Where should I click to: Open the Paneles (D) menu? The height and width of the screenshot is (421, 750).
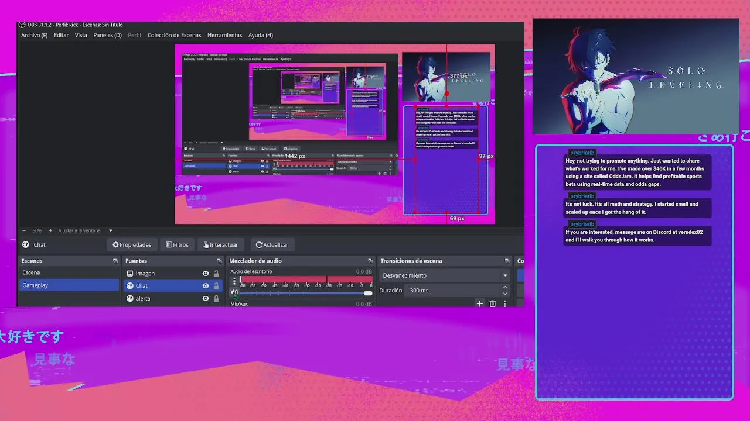tap(107, 35)
